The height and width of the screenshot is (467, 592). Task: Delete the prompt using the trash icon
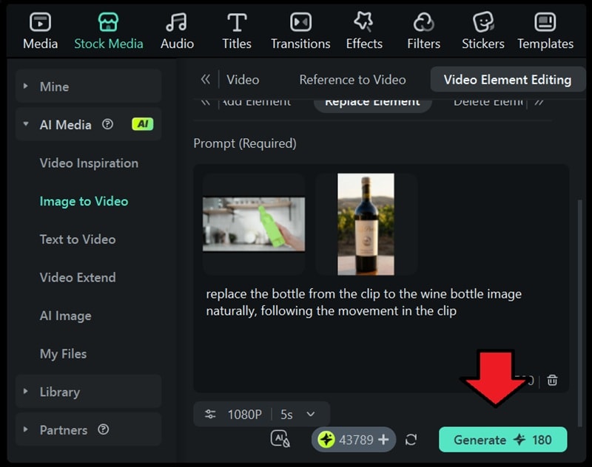pos(552,379)
